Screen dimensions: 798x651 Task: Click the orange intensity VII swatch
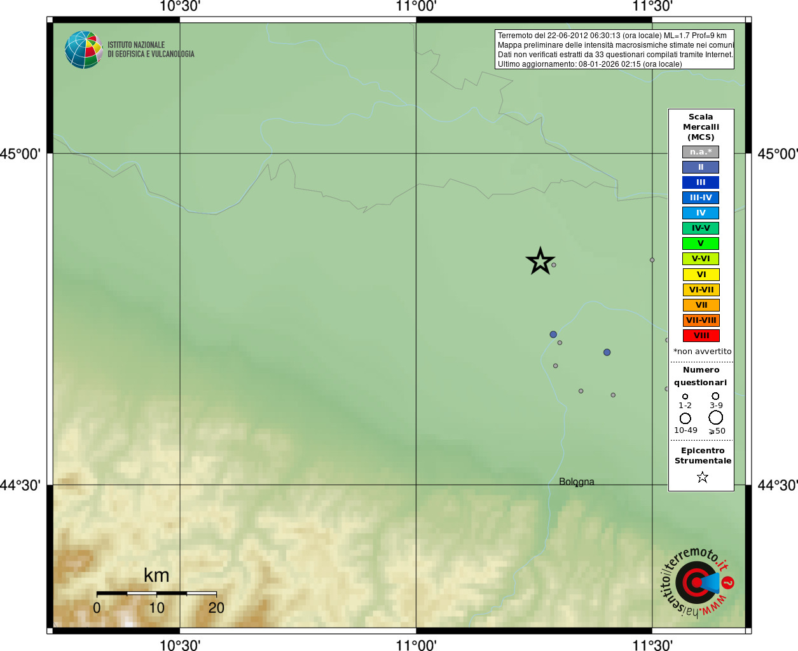[x=701, y=305]
